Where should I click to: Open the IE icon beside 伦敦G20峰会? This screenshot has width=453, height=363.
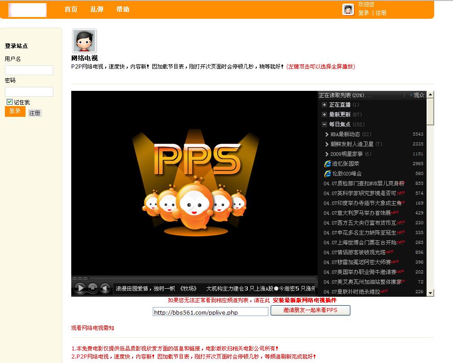[328, 174]
